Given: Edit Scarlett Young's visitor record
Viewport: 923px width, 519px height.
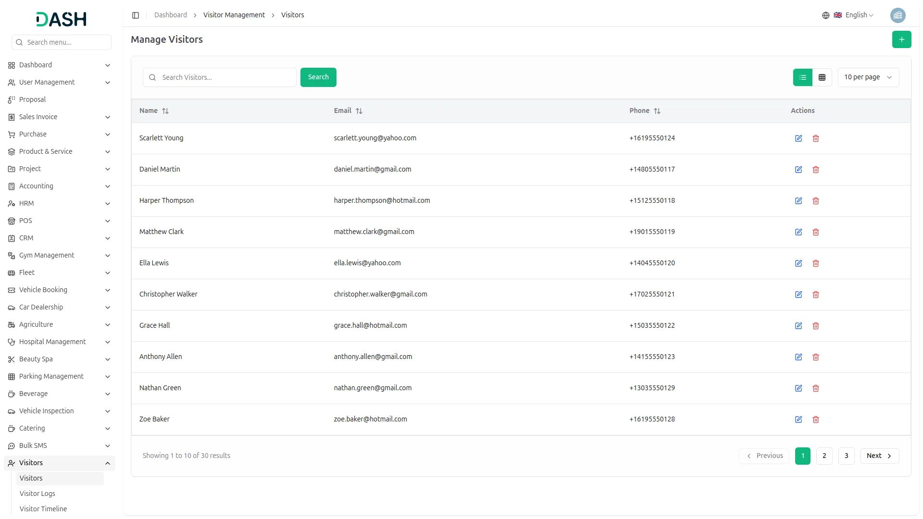Looking at the screenshot, I should click(x=798, y=138).
